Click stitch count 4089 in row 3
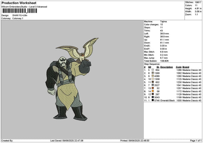Image resolution: width=203 pixels, height=143 pixels. tap(157, 76)
